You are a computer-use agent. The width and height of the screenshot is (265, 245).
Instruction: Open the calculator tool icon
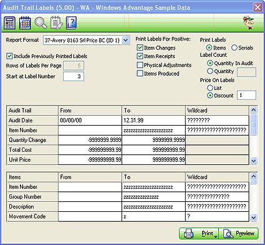(x=9, y=23)
